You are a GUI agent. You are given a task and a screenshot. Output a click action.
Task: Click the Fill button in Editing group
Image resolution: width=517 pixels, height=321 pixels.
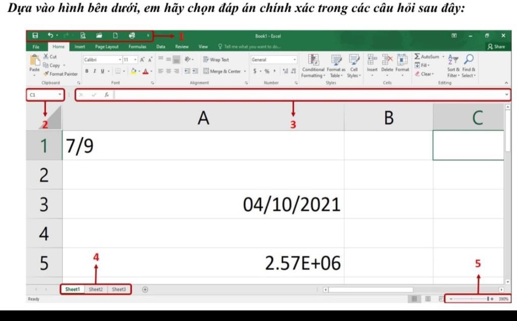pyautogui.click(x=422, y=65)
